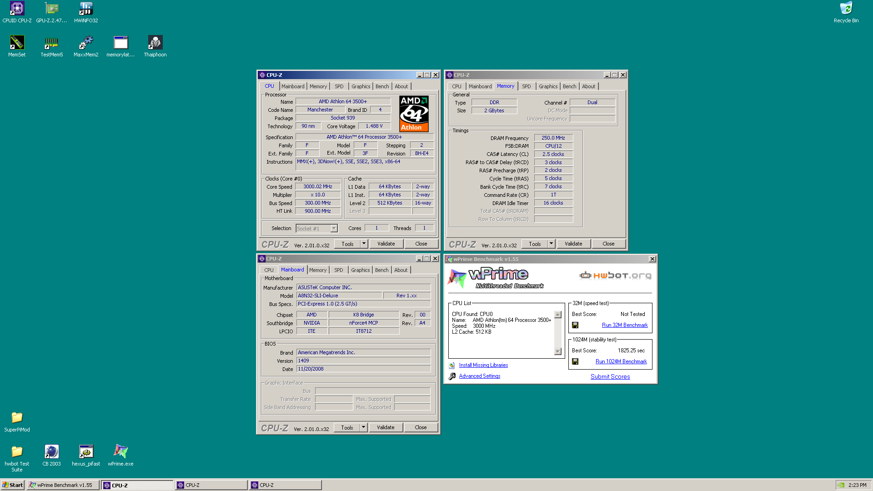Click the CPU List scrollbar down arrow
Screen dimensions: 873x491
[x=558, y=351]
